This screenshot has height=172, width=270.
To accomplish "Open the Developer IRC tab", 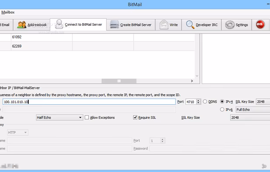I will click(x=201, y=25).
